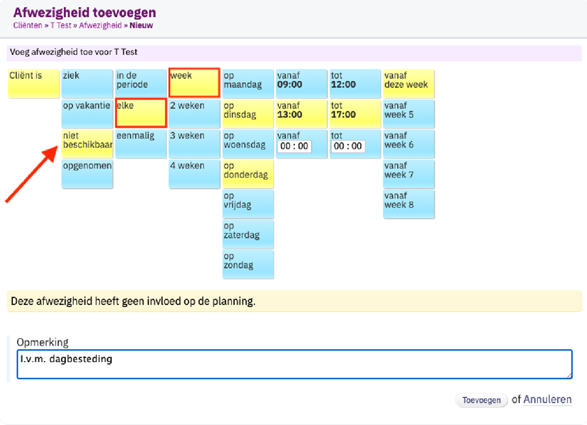Select the 'op maandag' day tile
Viewport: 587px width, 425px height.
[x=248, y=84]
